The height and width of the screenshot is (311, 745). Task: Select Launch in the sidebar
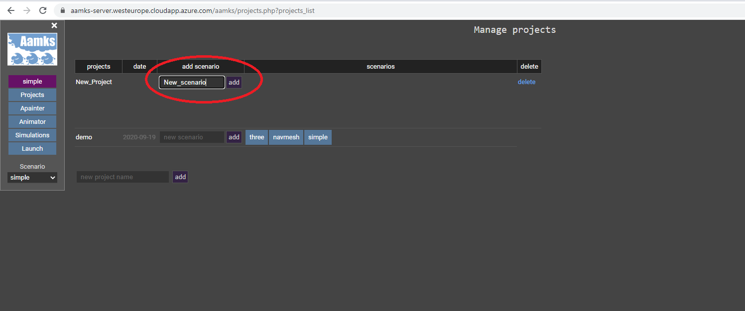tap(32, 149)
